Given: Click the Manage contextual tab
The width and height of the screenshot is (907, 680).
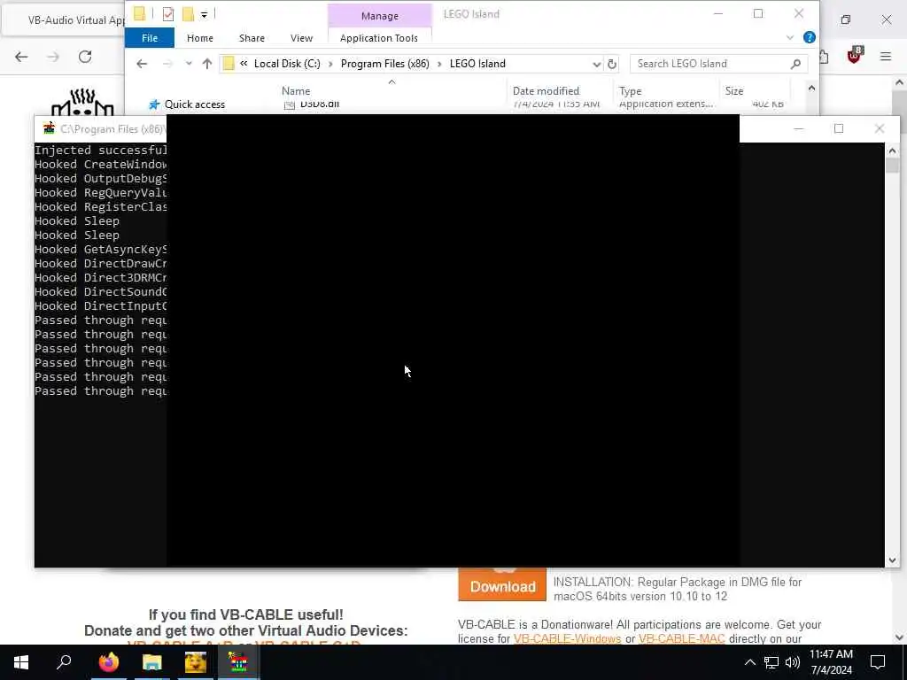Looking at the screenshot, I should coord(379,16).
